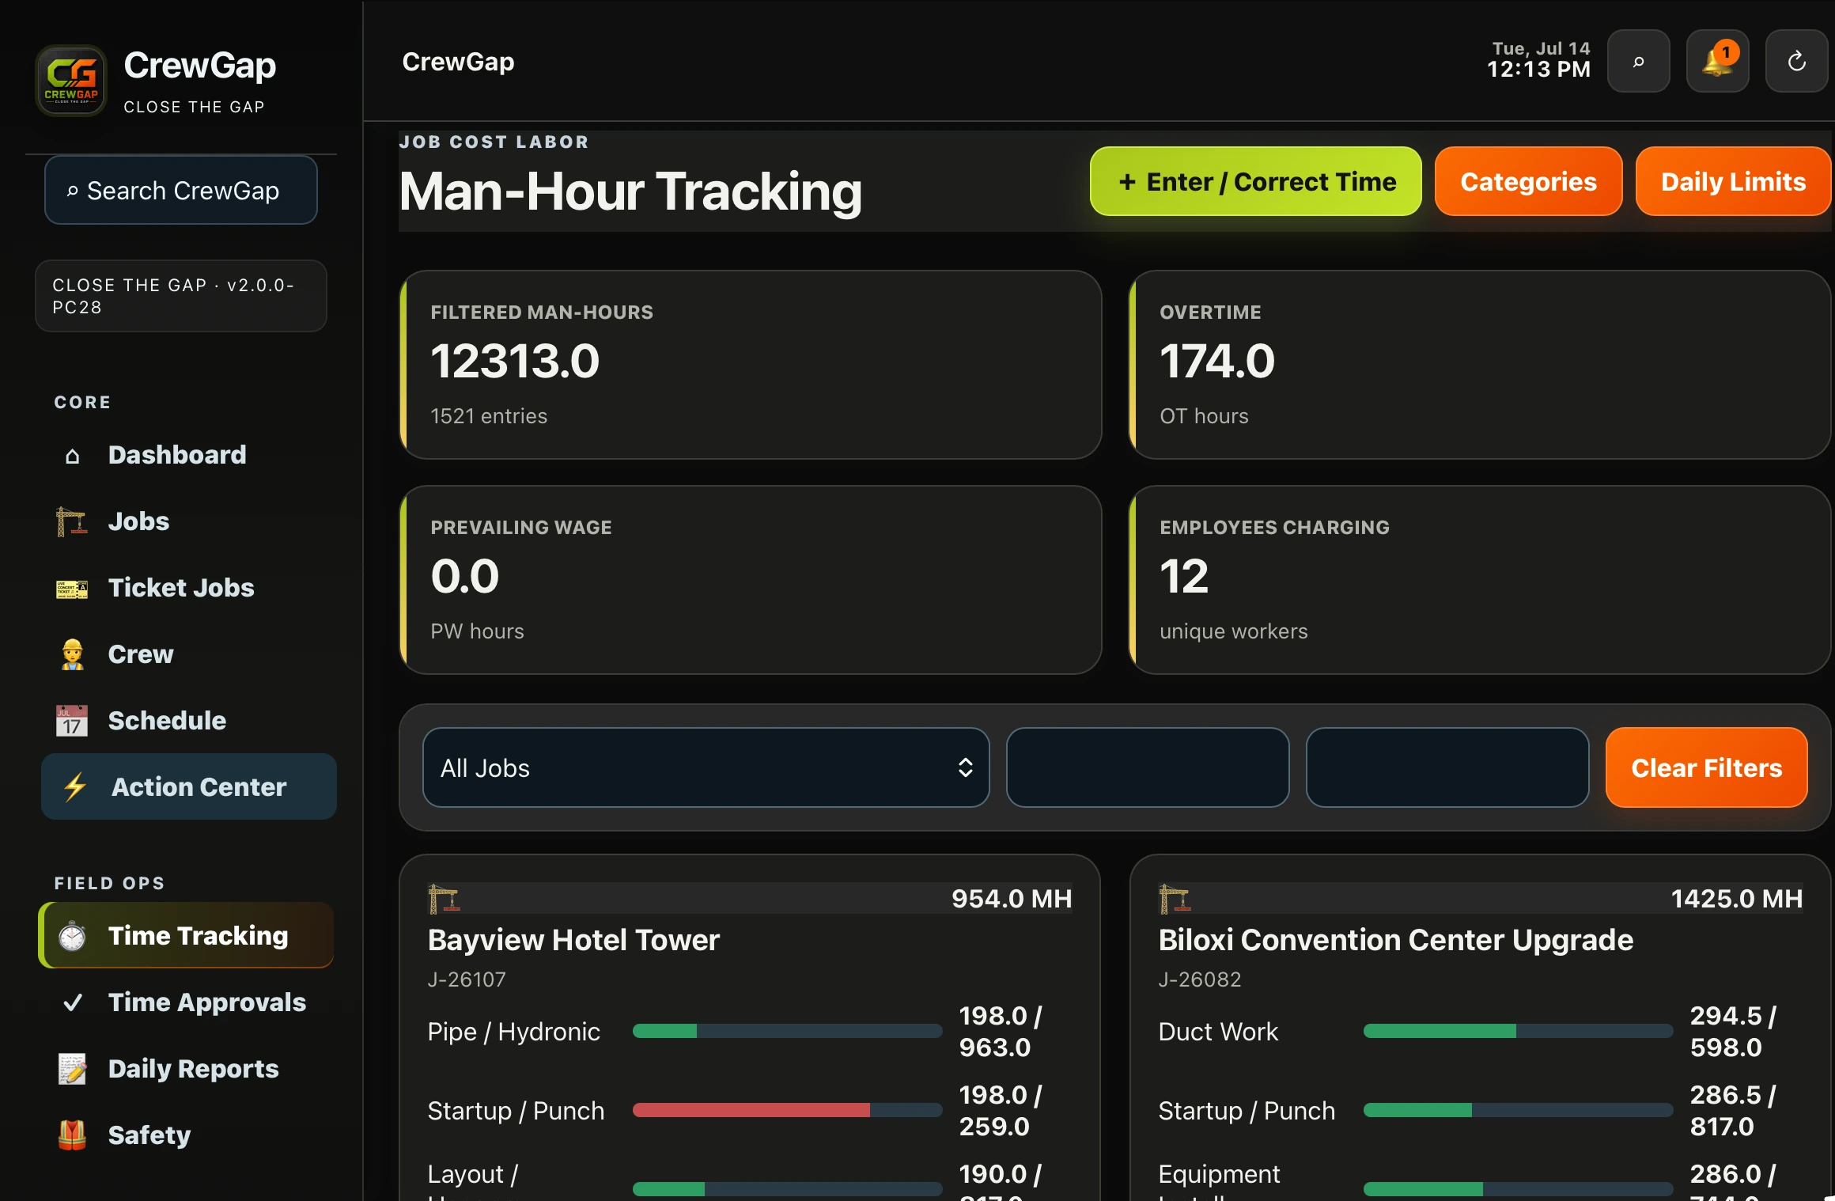Click the Daily Reports memo icon
Image resolution: width=1835 pixels, height=1201 pixels.
tap(72, 1069)
